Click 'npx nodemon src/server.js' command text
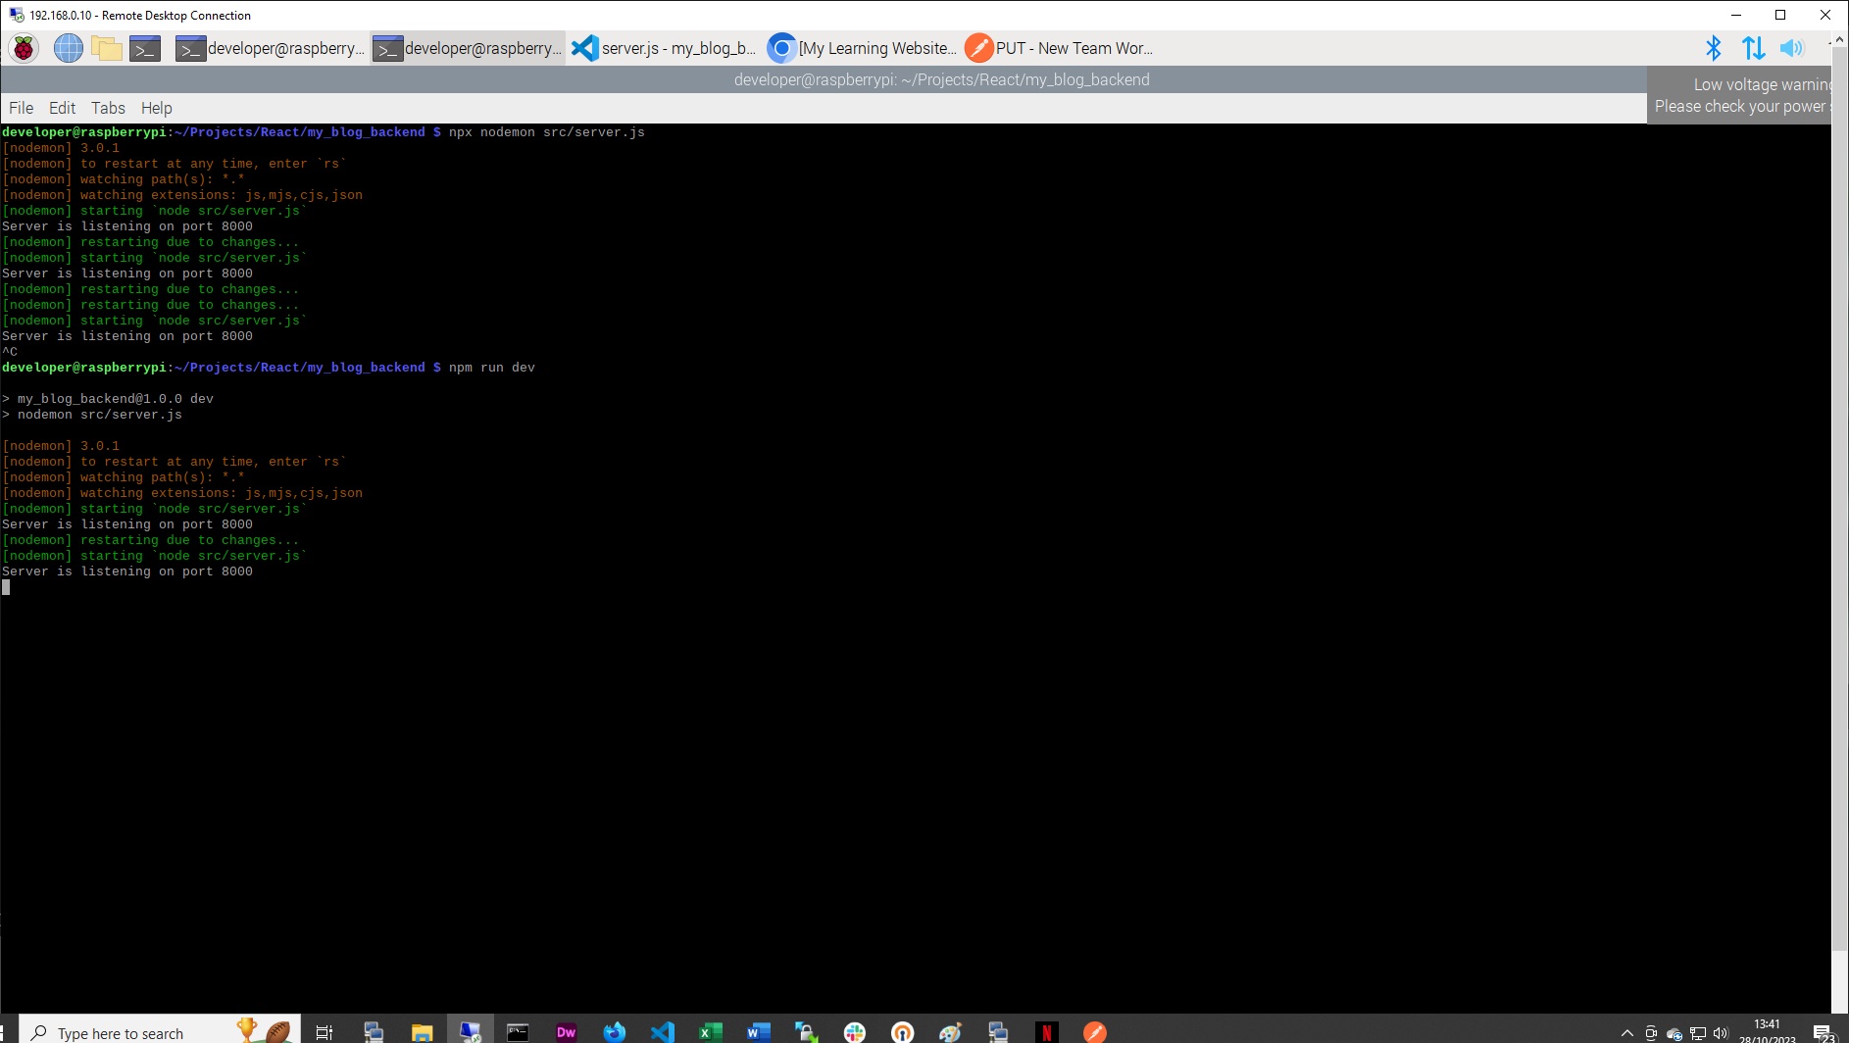The image size is (1849, 1043). click(547, 132)
